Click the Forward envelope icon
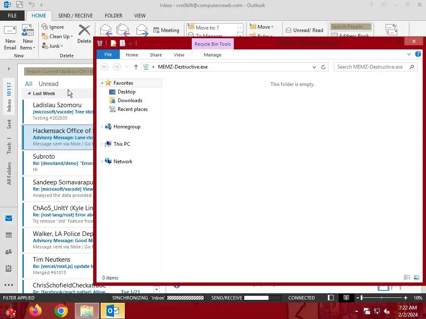The image size is (426, 319). tap(142, 30)
